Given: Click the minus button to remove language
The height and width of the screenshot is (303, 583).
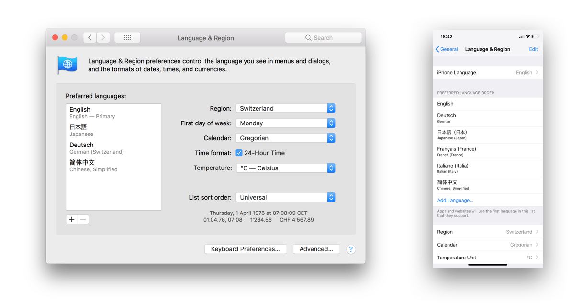Looking at the screenshot, I should [x=83, y=219].
